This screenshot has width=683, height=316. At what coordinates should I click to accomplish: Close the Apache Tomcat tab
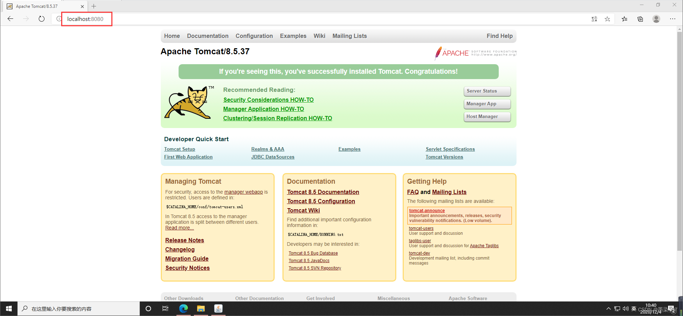(82, 6)
